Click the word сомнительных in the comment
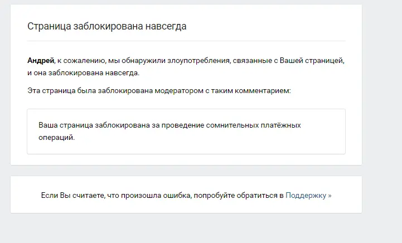This screenshot has width=402, height=243. (x=233, y=125)
